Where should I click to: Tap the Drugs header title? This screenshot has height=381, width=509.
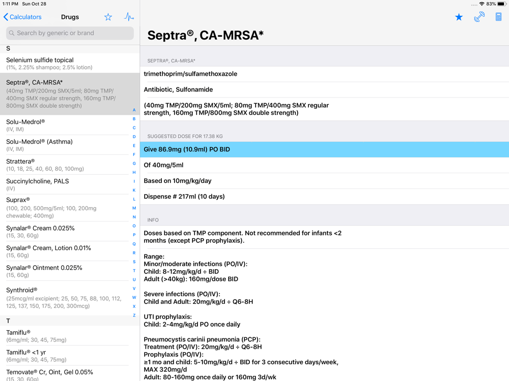point(70,17)
